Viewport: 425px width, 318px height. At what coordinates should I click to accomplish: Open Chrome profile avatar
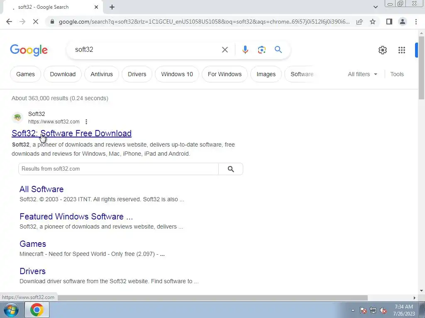(x=403, y=22)
